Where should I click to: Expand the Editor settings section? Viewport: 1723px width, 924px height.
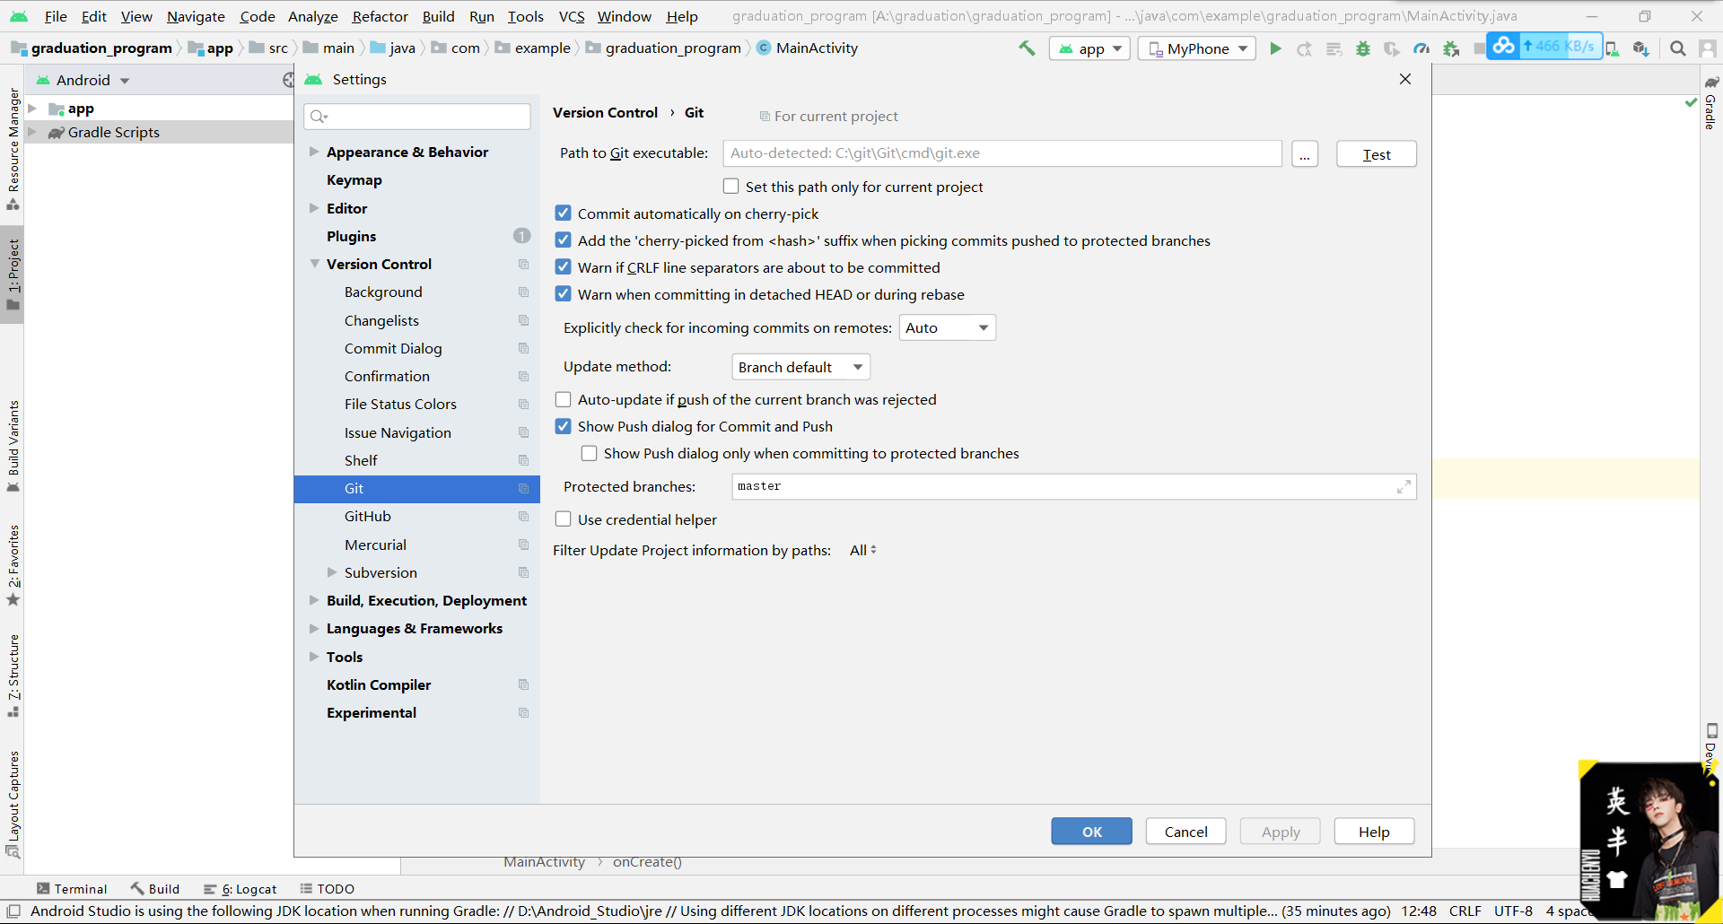click(314, 208)
